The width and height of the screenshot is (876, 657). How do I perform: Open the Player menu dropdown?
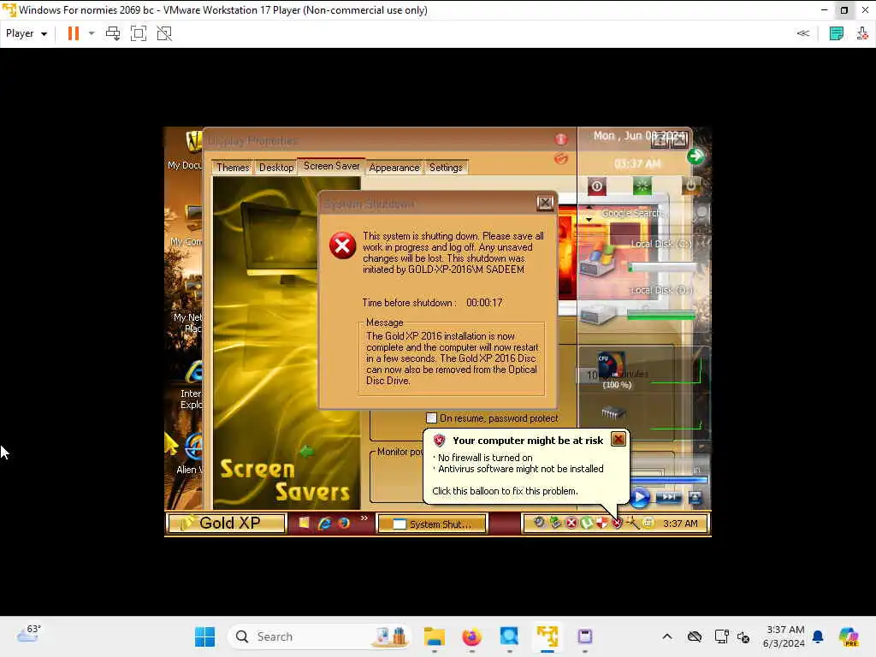click(27, 33)
